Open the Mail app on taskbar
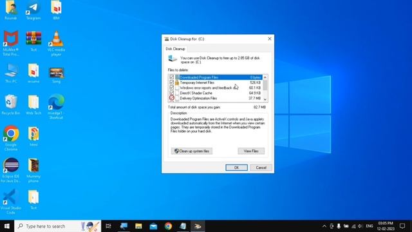 pyautogui.click(x=153, y=226)
